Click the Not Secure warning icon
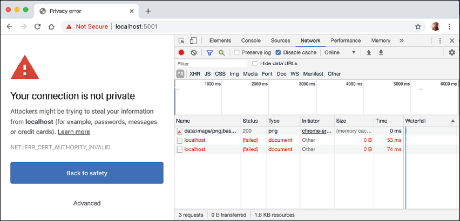 click(69, 26)
